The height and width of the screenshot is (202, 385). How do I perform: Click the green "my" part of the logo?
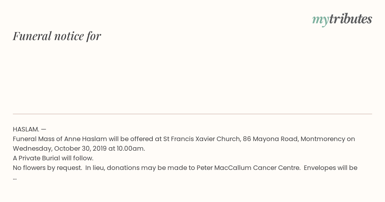320,20
